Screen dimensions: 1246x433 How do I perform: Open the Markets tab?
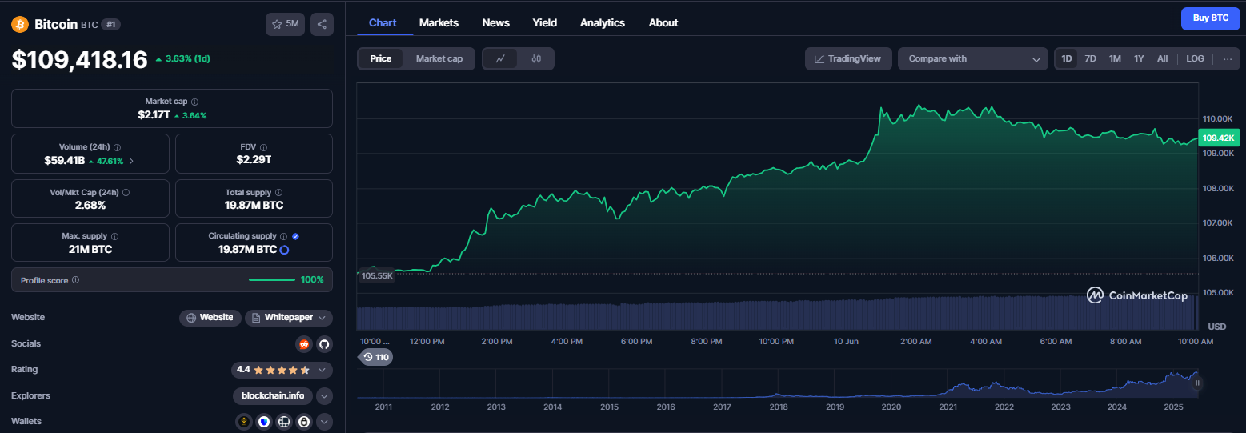coord(439,22)
